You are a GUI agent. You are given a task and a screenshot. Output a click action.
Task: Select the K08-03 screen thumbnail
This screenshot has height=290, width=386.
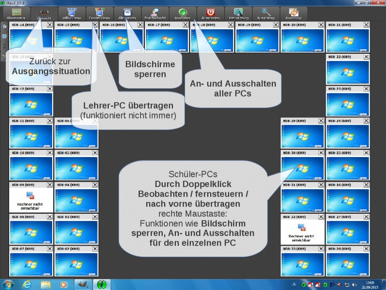click(x=76, y=232)
